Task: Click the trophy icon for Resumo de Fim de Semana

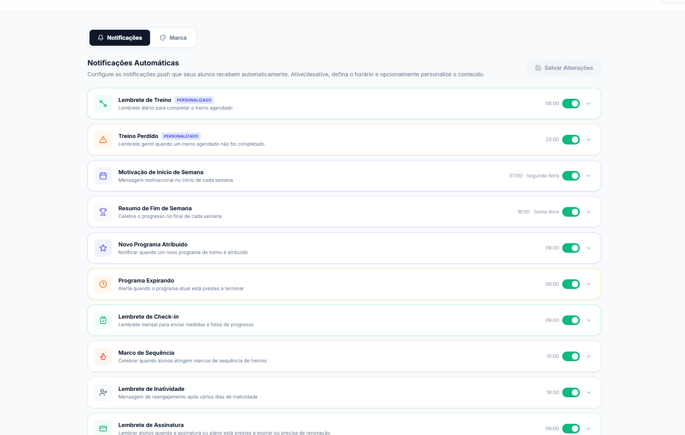Action: coord(103,212)
